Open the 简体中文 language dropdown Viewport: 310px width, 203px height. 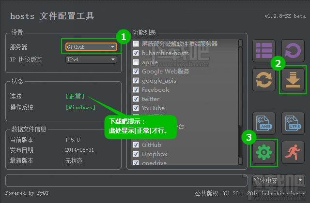click(279, 180)
